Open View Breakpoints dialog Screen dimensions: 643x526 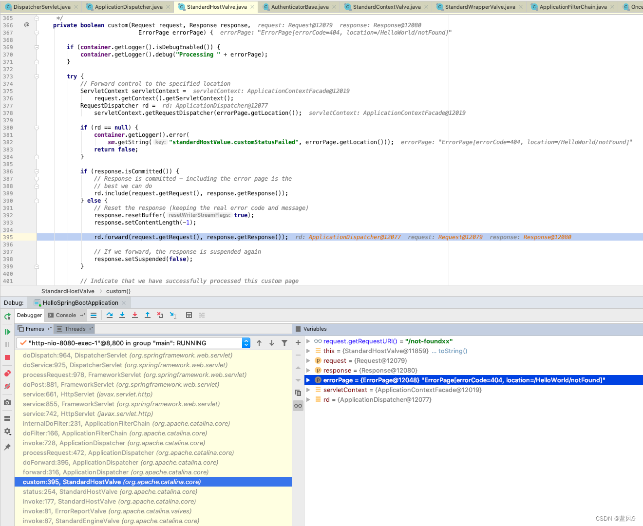(x=7, y=374)
